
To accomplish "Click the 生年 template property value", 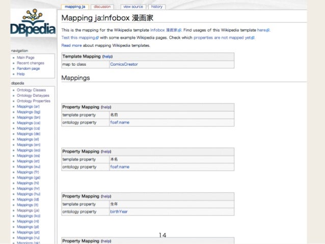I will coord(114,204).
